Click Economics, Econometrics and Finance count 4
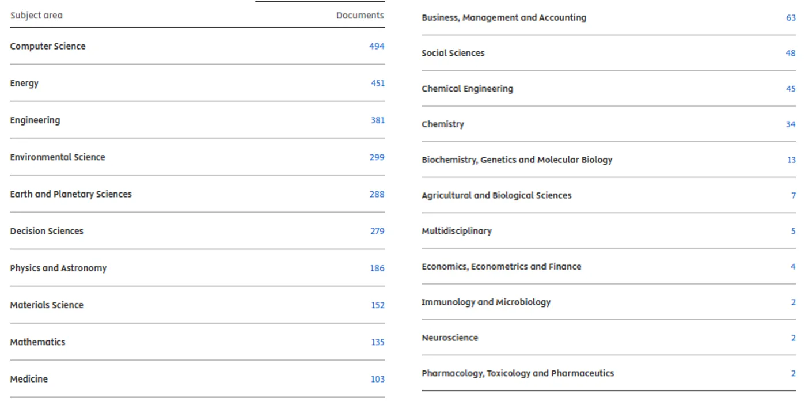Viewport: 812px width, 405px height. click(793, 267)
